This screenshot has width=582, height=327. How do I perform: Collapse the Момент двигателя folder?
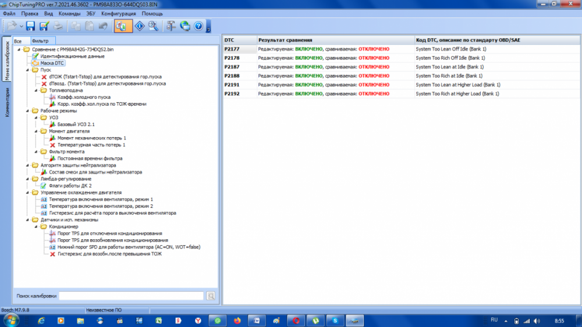pos(36,131)
